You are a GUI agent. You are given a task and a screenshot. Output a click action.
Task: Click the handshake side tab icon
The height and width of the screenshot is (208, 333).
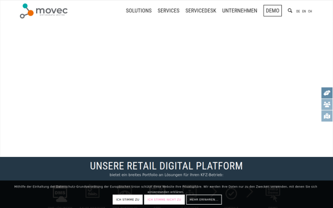(327, 93)
